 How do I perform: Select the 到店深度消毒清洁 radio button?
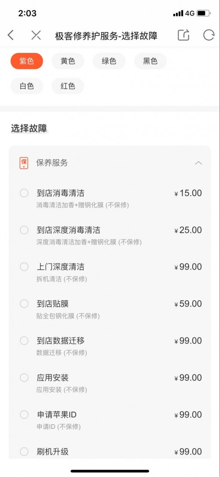(24, 230)
